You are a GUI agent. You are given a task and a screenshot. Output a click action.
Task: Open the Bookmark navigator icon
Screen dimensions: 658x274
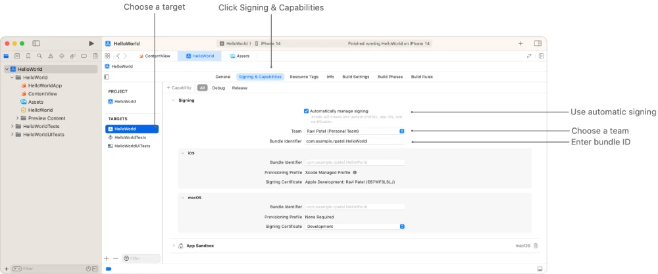pyautogui.click(x=28, y=56)
